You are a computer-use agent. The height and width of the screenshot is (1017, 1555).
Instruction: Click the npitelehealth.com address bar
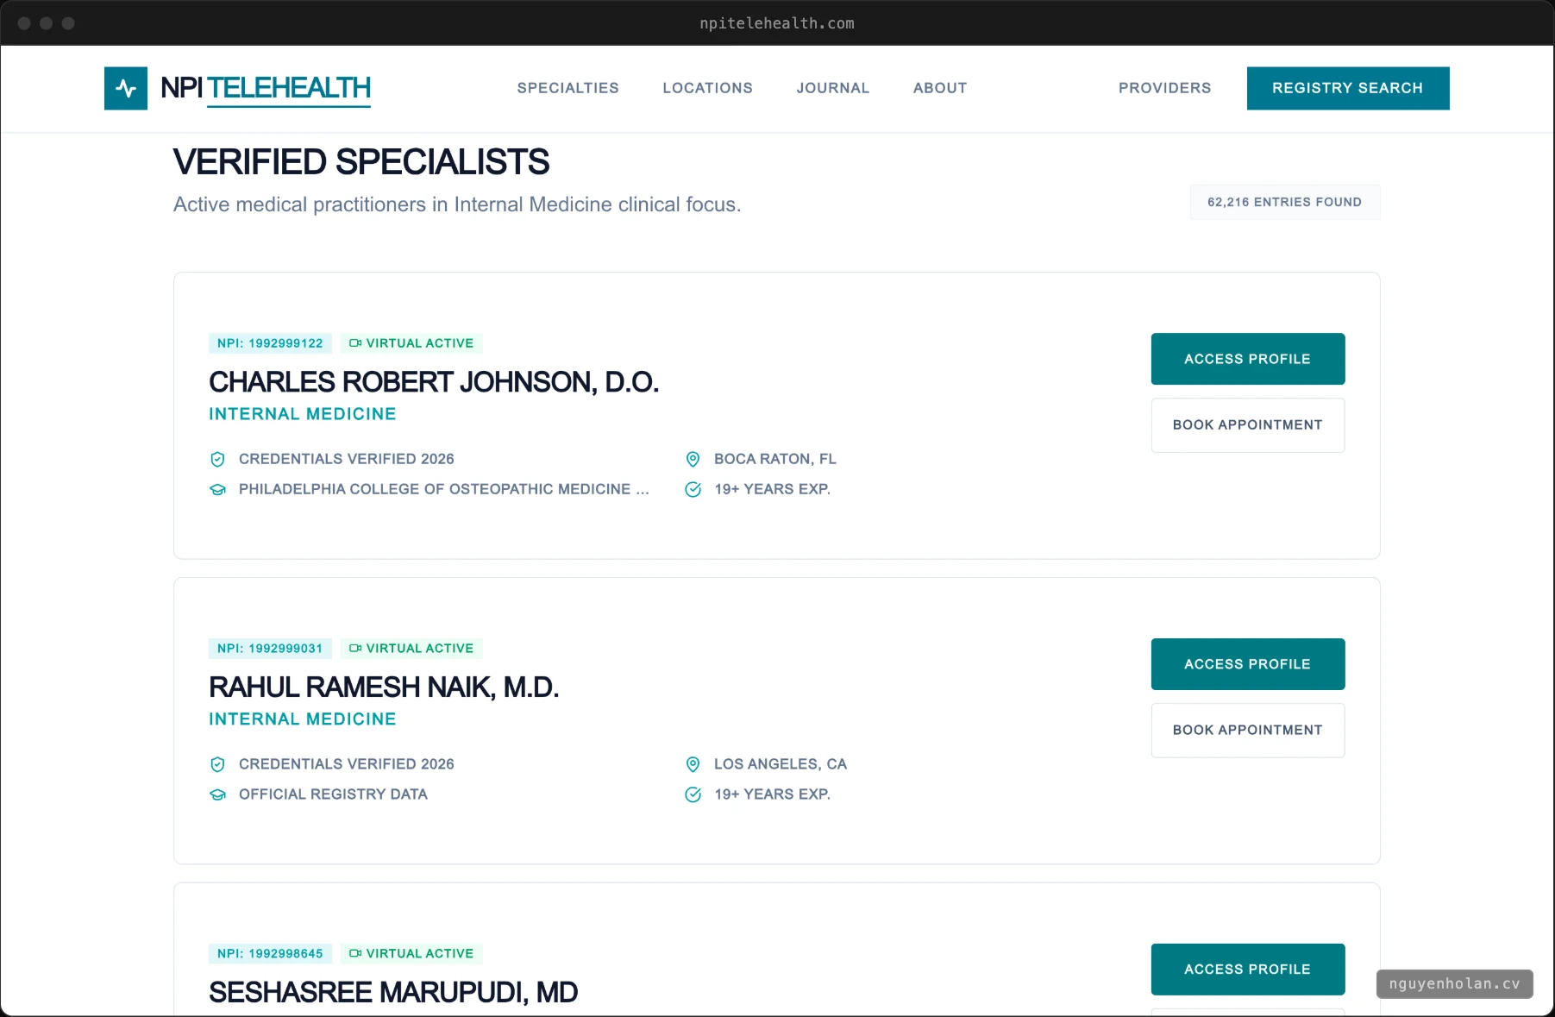[x=777, y=23]
